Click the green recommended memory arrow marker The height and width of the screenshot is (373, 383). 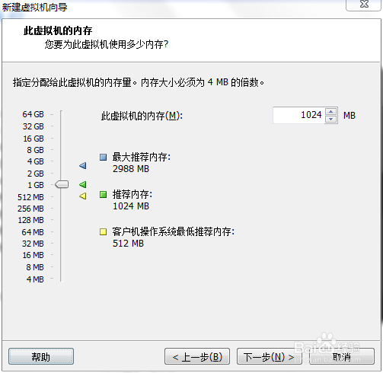point(83,184)
